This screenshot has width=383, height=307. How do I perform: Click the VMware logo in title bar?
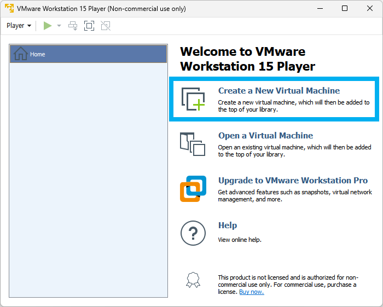(x=9, y=8)
